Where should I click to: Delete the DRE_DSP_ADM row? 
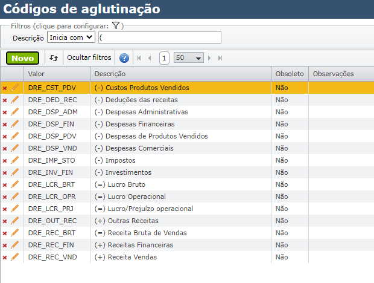click(x=5, y=112)
